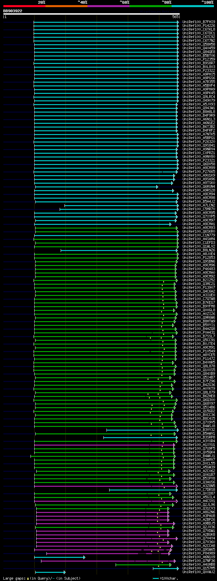Select label UniRef100_P0A431
217x581 pixels.
tap(199, 332)
